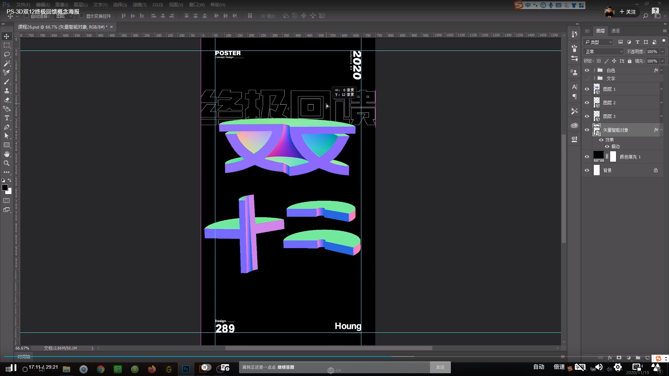
Task: Click the video progress bar
Action: (x=334, y=356)
